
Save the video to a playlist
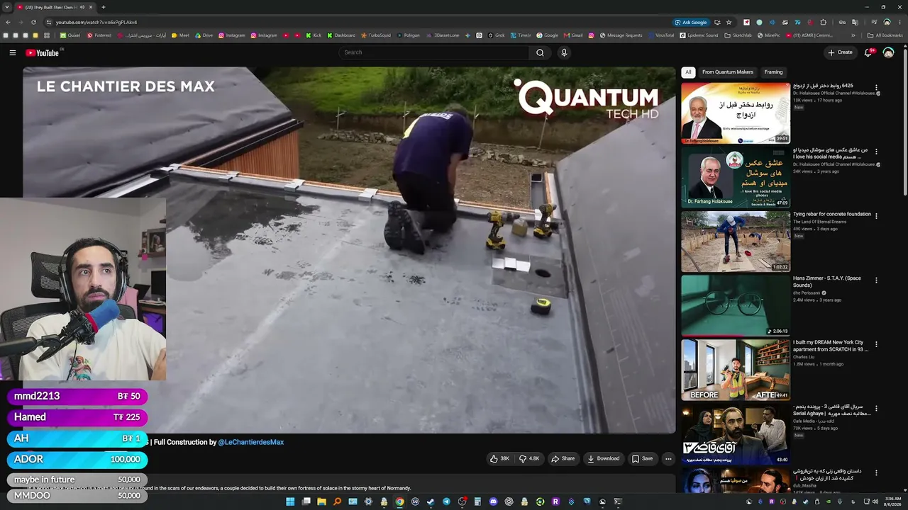(x=642, y=458)
